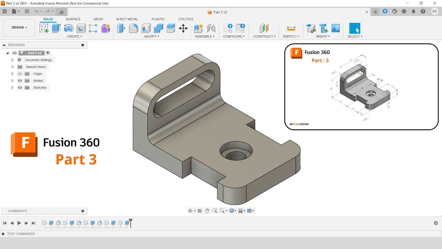Toggle visibility of Part 3 v2 component
442x249 pixels.
[x=15, y=53]
